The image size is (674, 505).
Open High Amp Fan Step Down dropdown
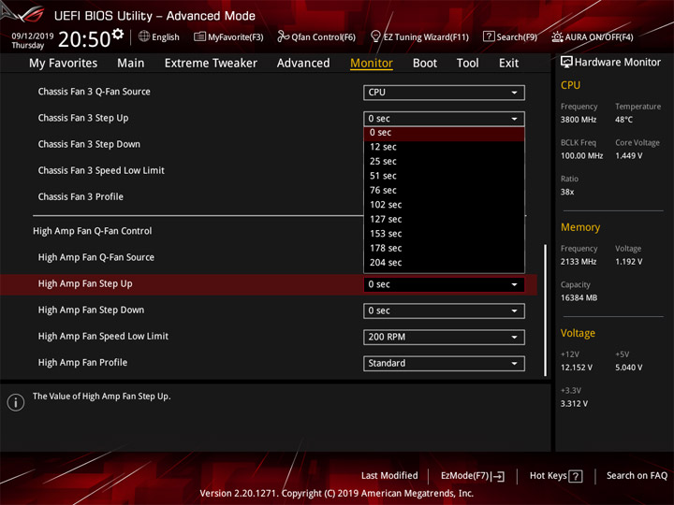(x=444, y=310)
